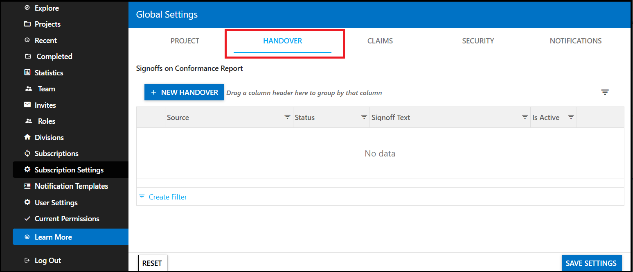This screenshot has width=633, height=272.
Task: Click the Subscriptions sync icon
Action: 27,154
